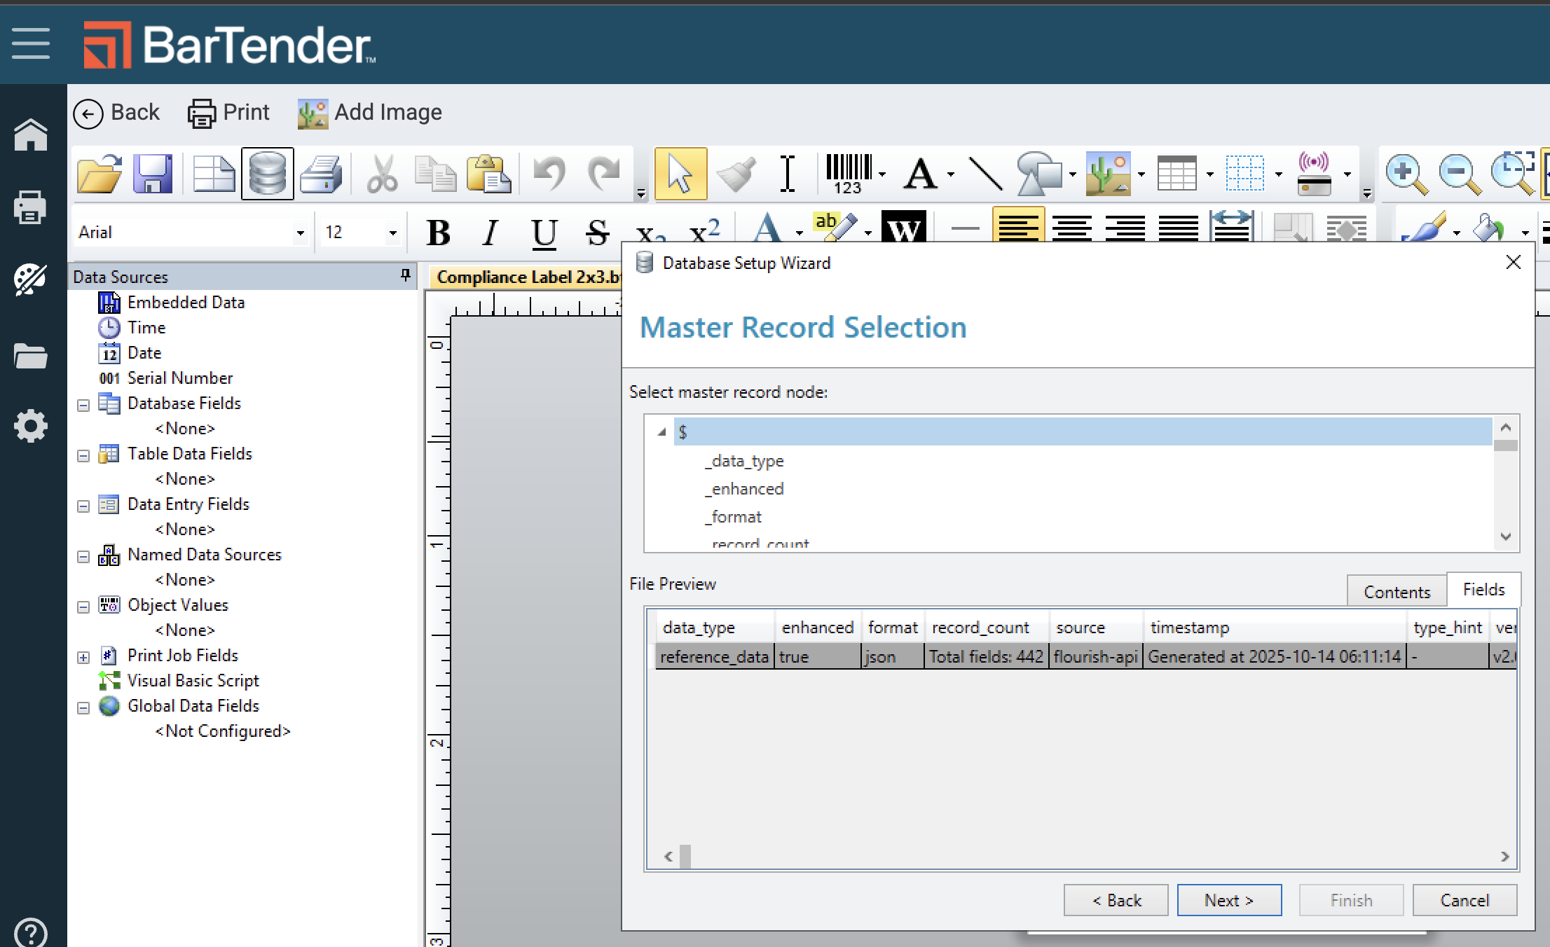Click the Zoom In magnifier icon
1550x947 pixels.
point(1405,174)
